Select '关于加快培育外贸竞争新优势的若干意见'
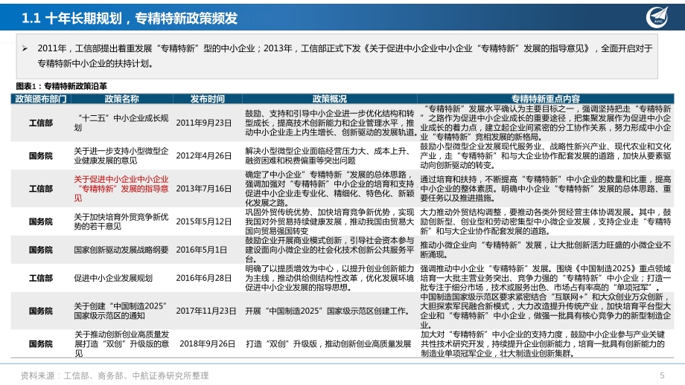 coord(121,221)
